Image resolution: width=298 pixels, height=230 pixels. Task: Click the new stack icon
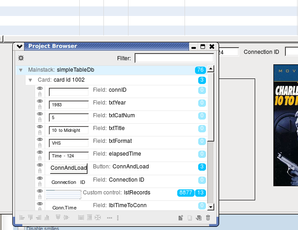tap(181, 218)
